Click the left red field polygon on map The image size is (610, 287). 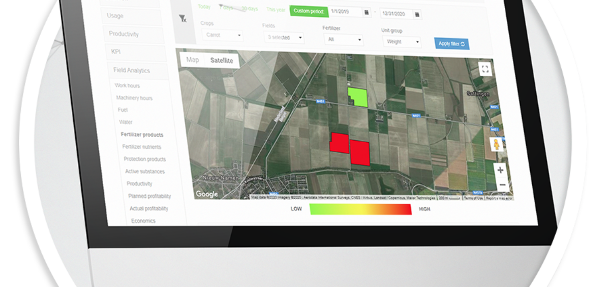339,143
